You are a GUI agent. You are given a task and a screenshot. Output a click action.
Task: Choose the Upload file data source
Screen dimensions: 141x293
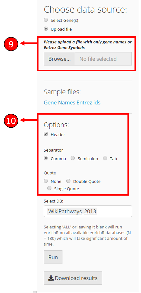point(46,29)
